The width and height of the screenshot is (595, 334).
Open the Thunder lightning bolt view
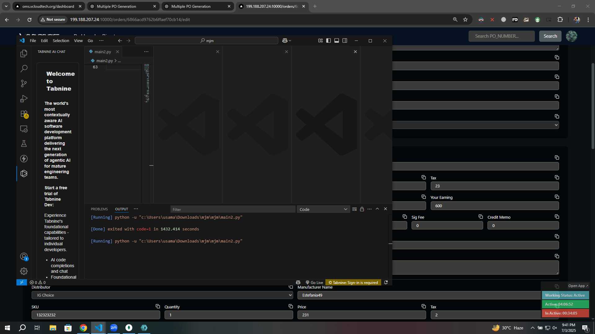(x=24, y=159)
